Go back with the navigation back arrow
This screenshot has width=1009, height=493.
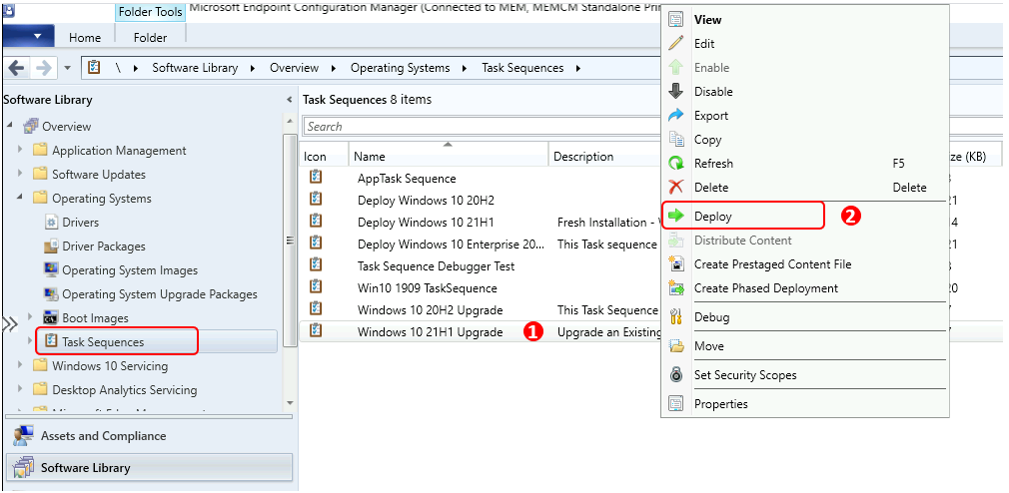tap(16, 68)
